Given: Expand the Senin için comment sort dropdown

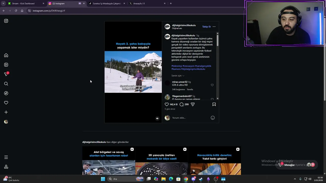Looking at the screenshot, I should click(178, 76).
